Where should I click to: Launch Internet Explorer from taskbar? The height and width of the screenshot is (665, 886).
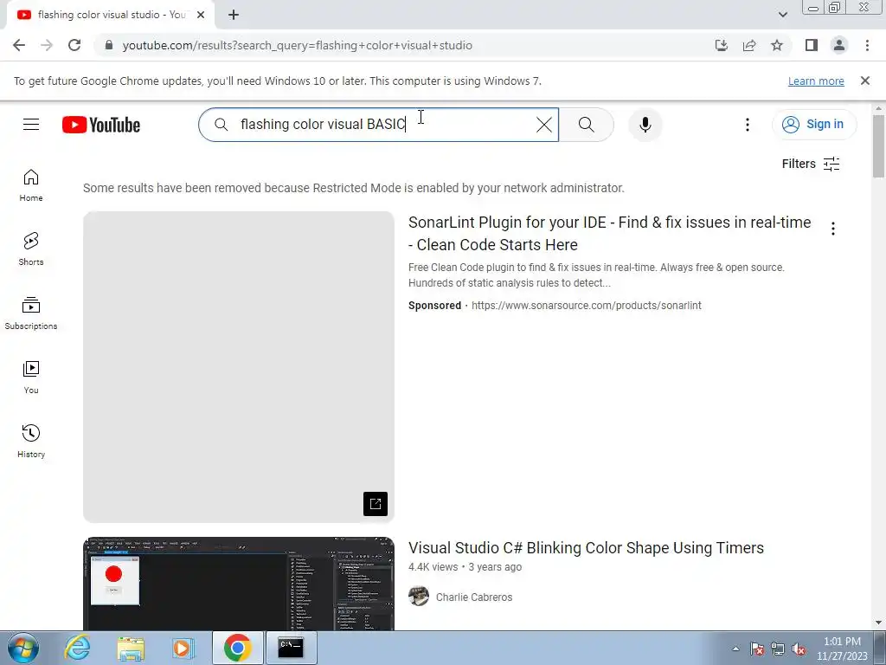77,648
